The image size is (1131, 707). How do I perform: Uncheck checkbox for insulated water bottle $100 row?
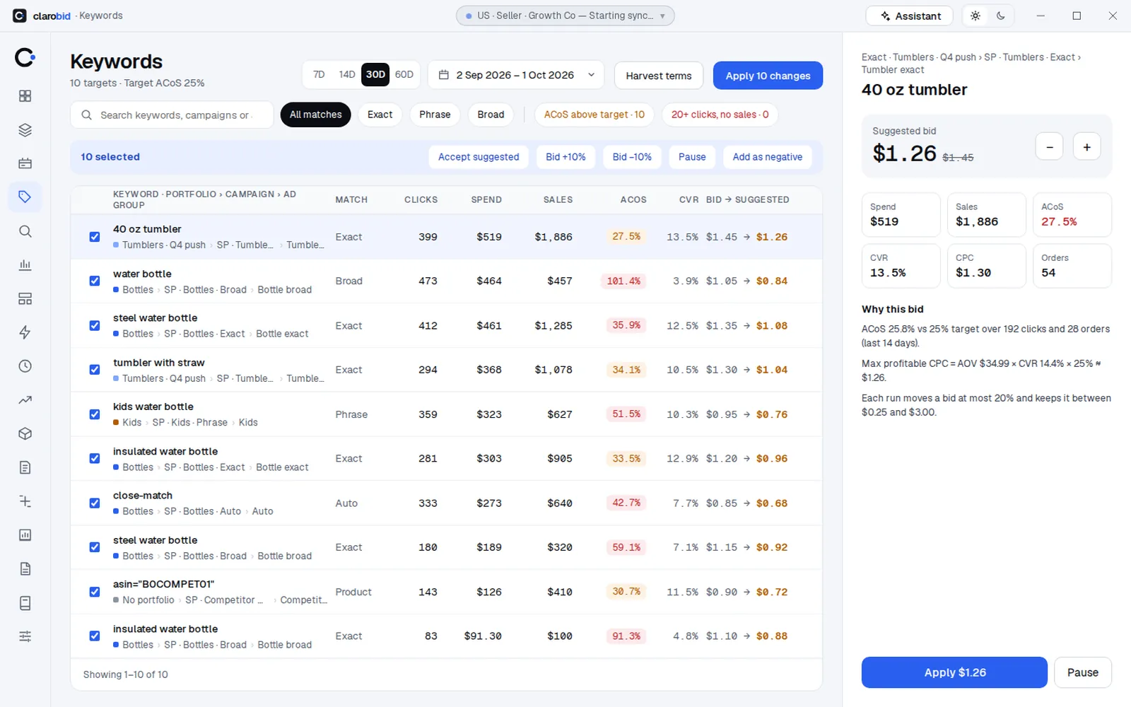pos(95,636)
